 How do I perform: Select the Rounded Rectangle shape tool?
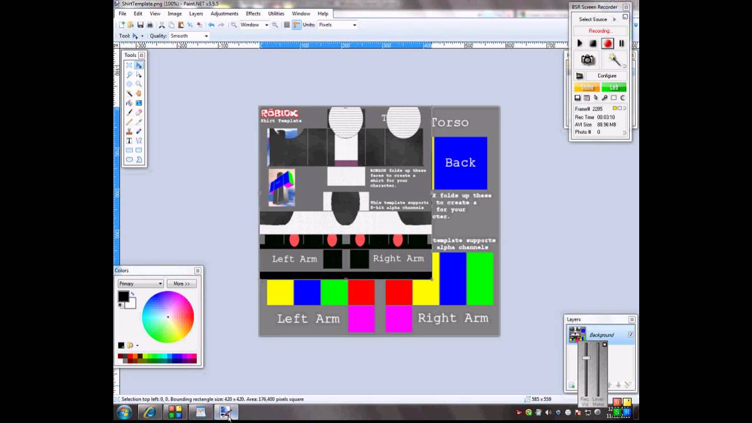[x=139, y=150]
